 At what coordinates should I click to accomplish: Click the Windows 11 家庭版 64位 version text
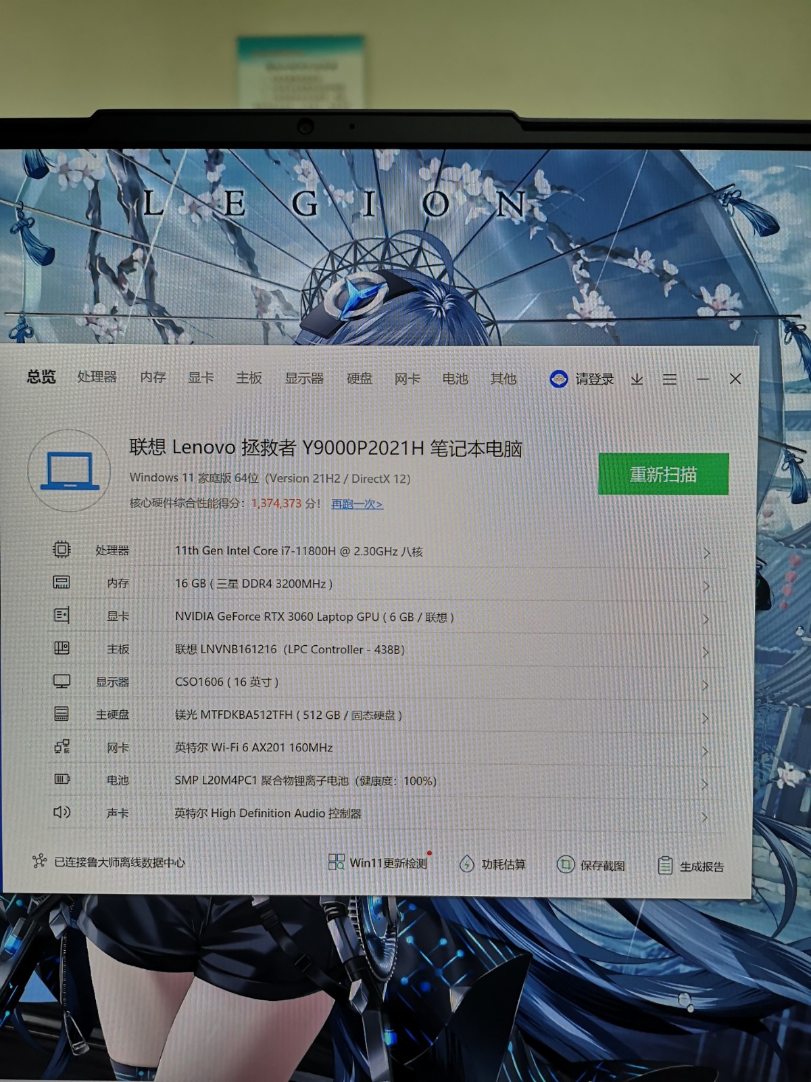click(x=270, y=478)
